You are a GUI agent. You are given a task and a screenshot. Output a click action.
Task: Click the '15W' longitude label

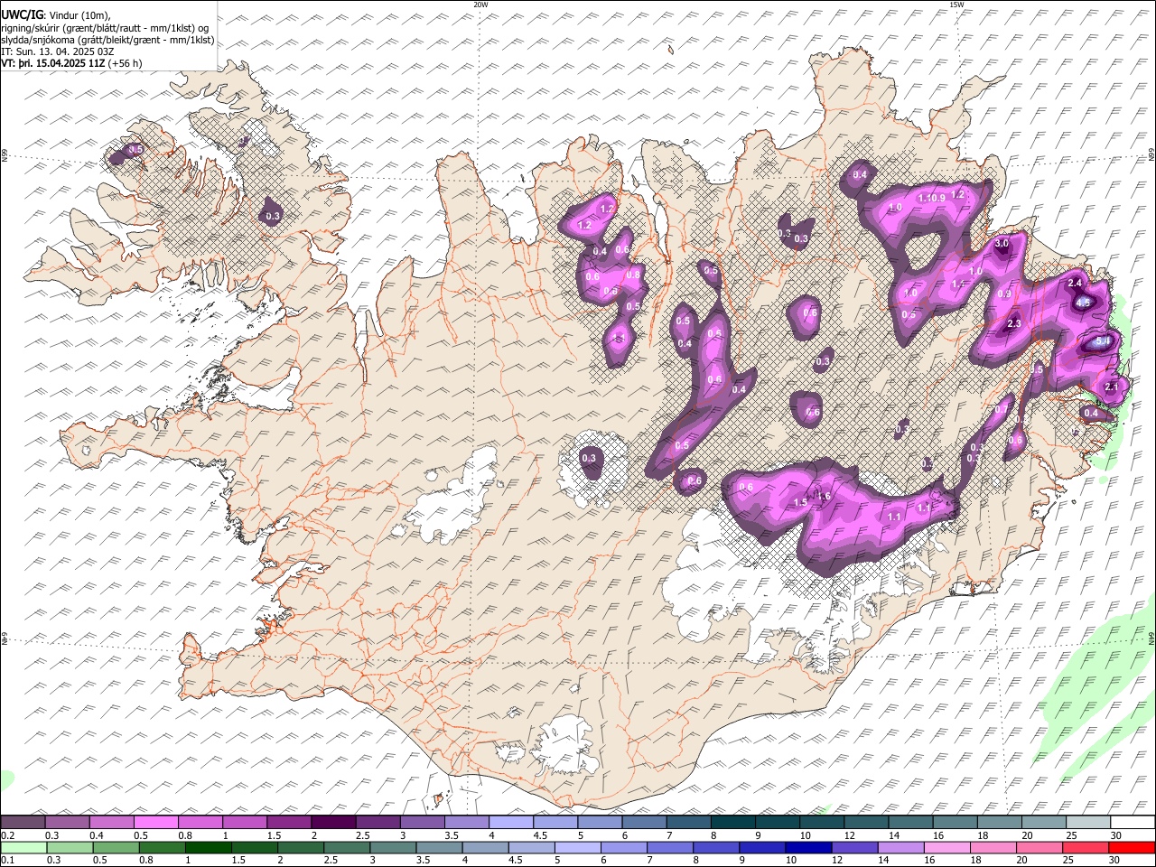coord(956,5)
